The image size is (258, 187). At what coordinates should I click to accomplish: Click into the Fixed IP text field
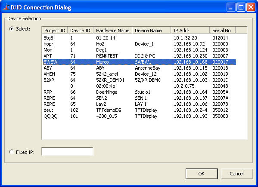[67, 152]
